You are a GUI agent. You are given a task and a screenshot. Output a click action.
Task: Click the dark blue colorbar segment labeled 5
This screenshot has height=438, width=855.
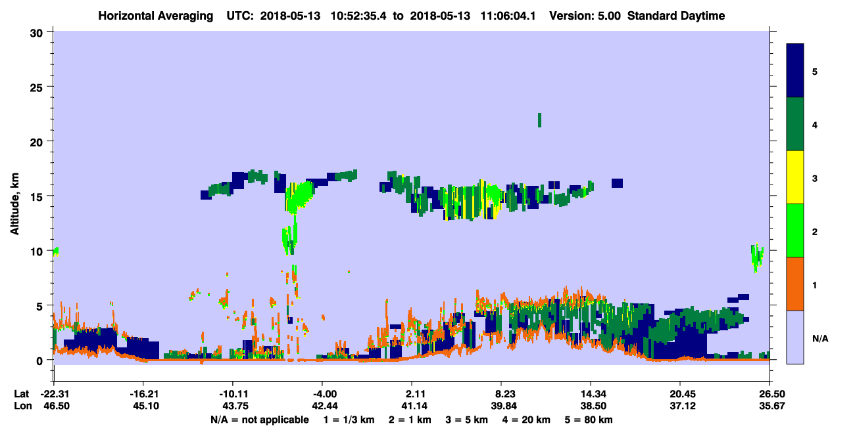click(795, 71)
